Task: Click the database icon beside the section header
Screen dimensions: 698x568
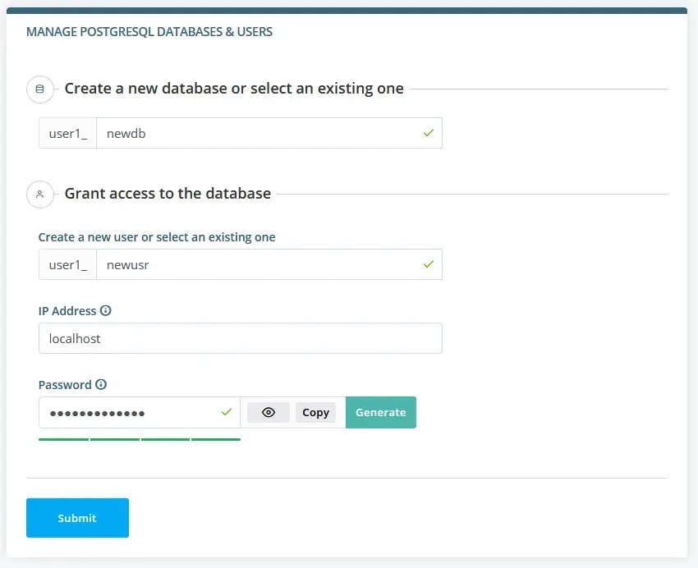Action: [40, 89]
